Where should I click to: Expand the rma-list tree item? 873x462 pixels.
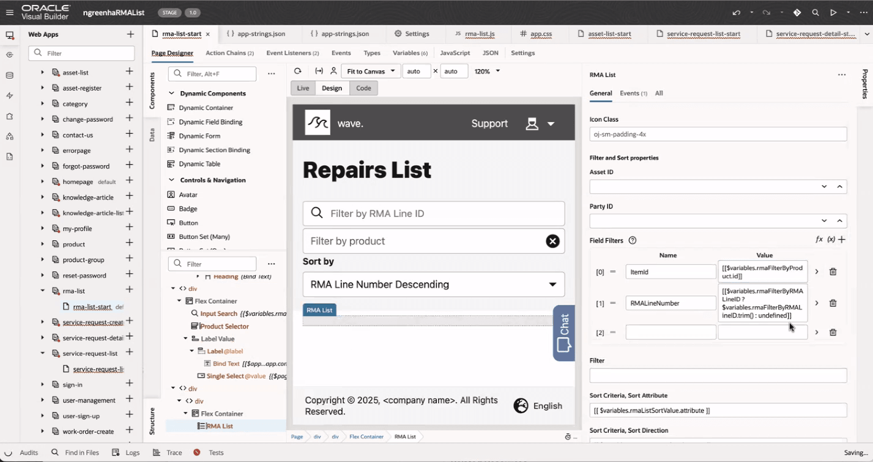(42, 290)
